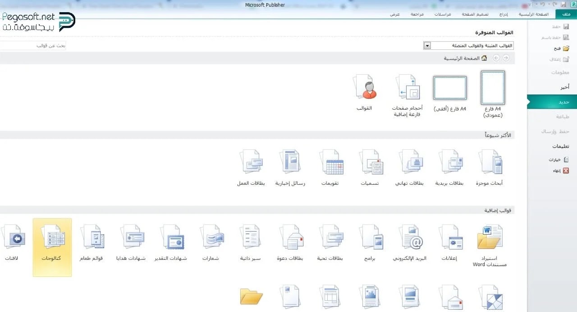This screenshot has width=577, height=312.
Task: Click فتح Open in the sidebar
Action: pos(562,48)
